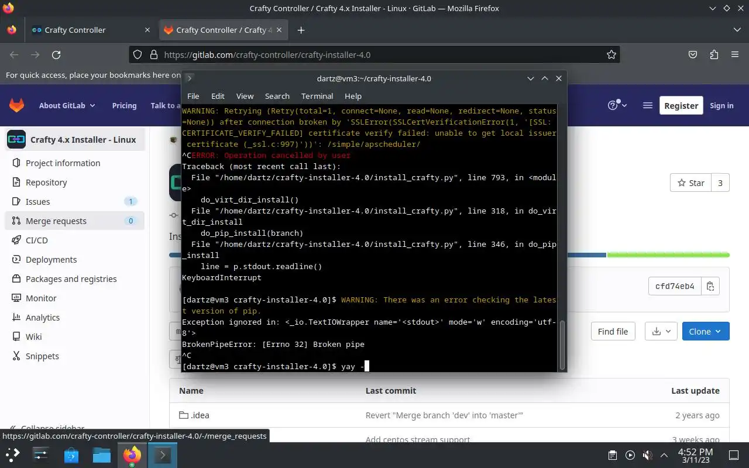Click the muted volume tray icon
Screen dimensions: 749x468
pos(647,455)
